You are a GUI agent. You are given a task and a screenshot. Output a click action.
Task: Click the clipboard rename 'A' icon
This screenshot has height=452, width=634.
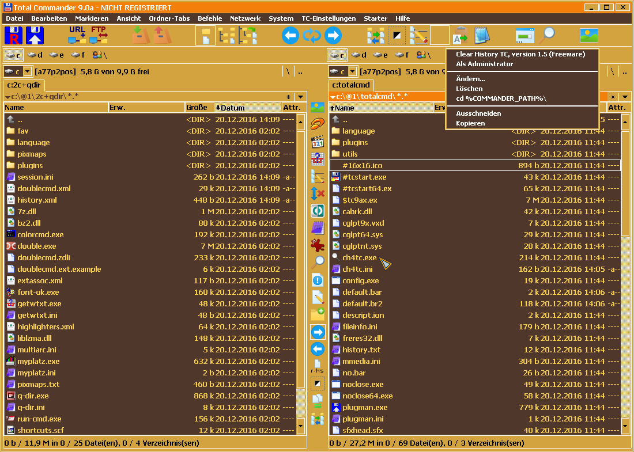461,36
